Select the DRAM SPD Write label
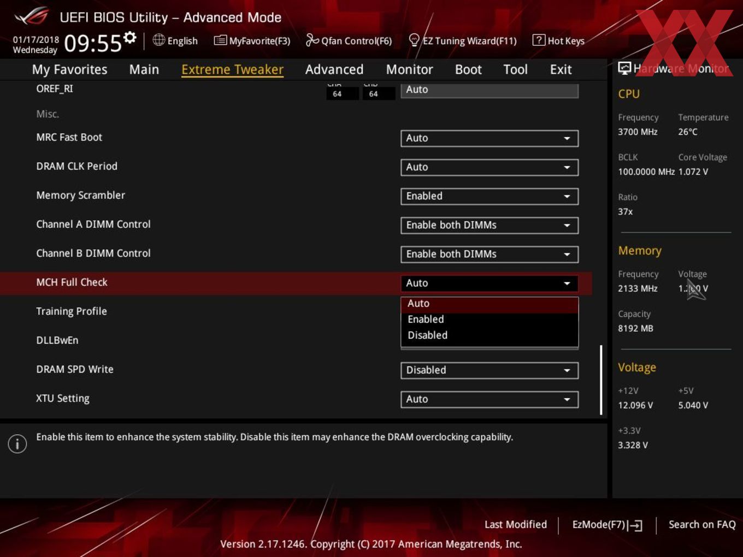The image size is (743, 557). coord(75,369)
